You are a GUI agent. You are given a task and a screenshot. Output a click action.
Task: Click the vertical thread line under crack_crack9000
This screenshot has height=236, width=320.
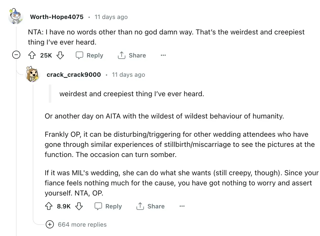pos(33,152)
